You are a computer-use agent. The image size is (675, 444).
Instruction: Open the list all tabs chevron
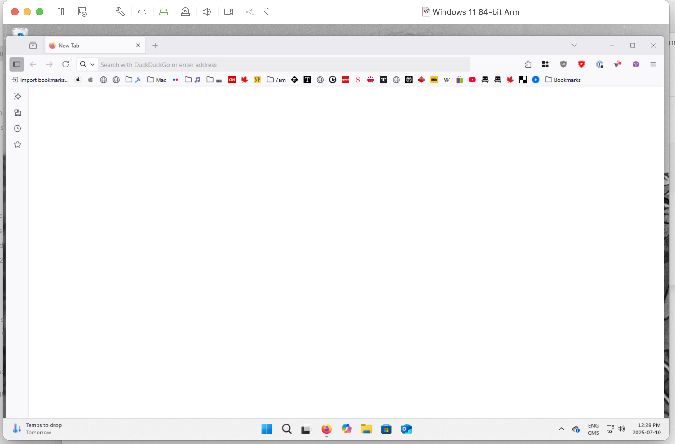[574, 45]
